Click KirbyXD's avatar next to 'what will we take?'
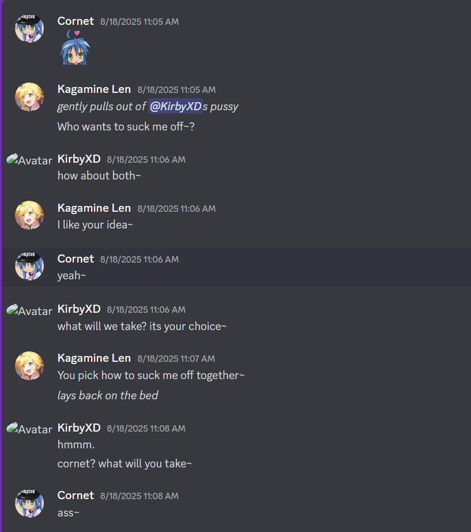Viewport: 471px width, 532px height. pyautogui.click(x=29, y=310)
